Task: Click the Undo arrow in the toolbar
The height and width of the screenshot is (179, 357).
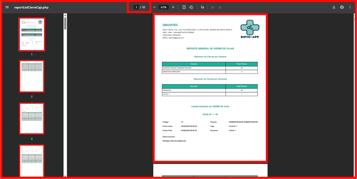Action: coord(213,7)
